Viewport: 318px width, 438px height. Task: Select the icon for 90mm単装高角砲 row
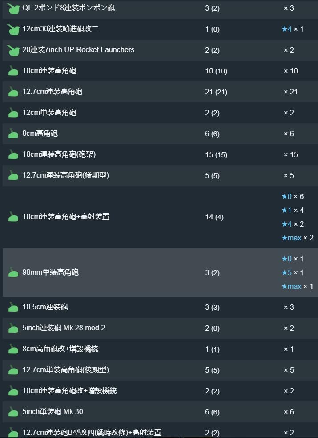pyautogui.click(x=13, y=272)
